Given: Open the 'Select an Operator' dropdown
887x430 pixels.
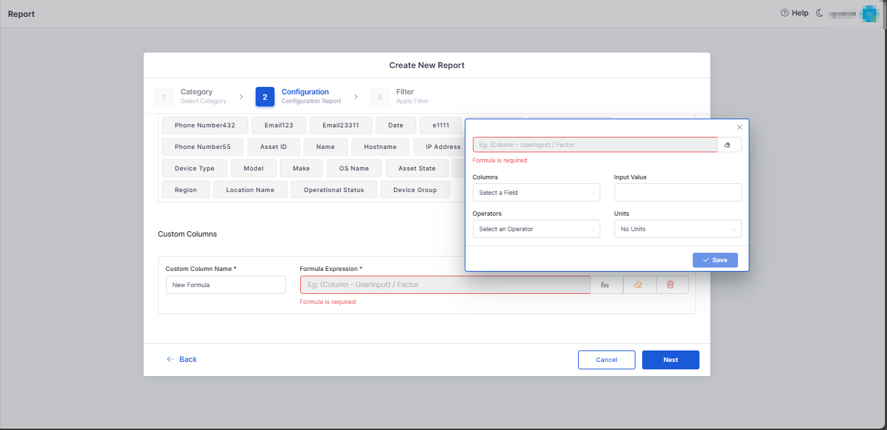Looking at the screenshot, I should [x=536, y=229].
